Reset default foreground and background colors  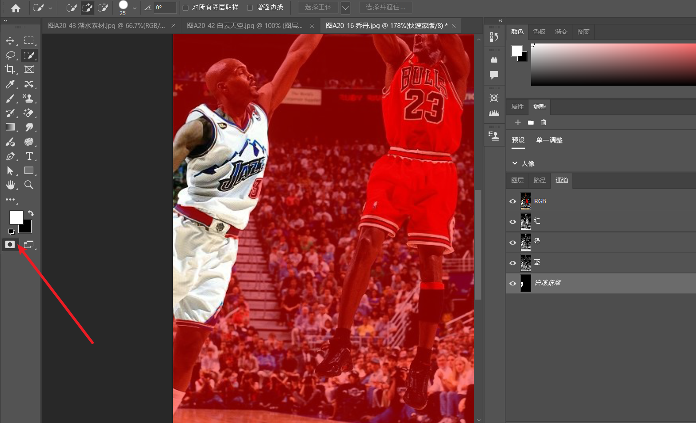click(12, 231)
